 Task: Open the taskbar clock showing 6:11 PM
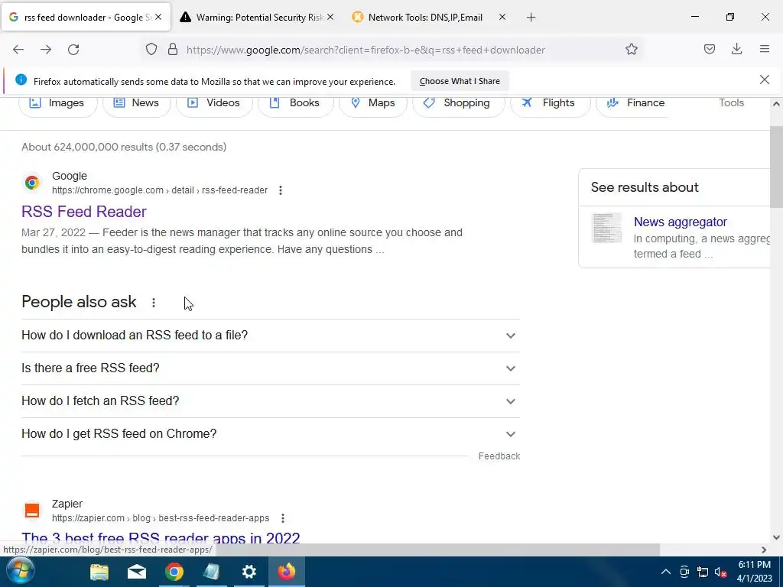coord(754,572)
